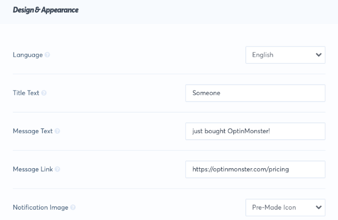Viewport: 338px width, 220px height.
Task: Open the Title Text help tooltip icon
Action: (44, 93)
